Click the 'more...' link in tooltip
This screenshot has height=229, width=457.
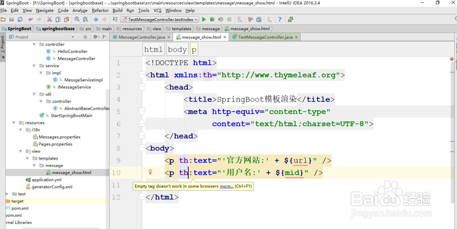pyautogui.click(x=227, y=186)
